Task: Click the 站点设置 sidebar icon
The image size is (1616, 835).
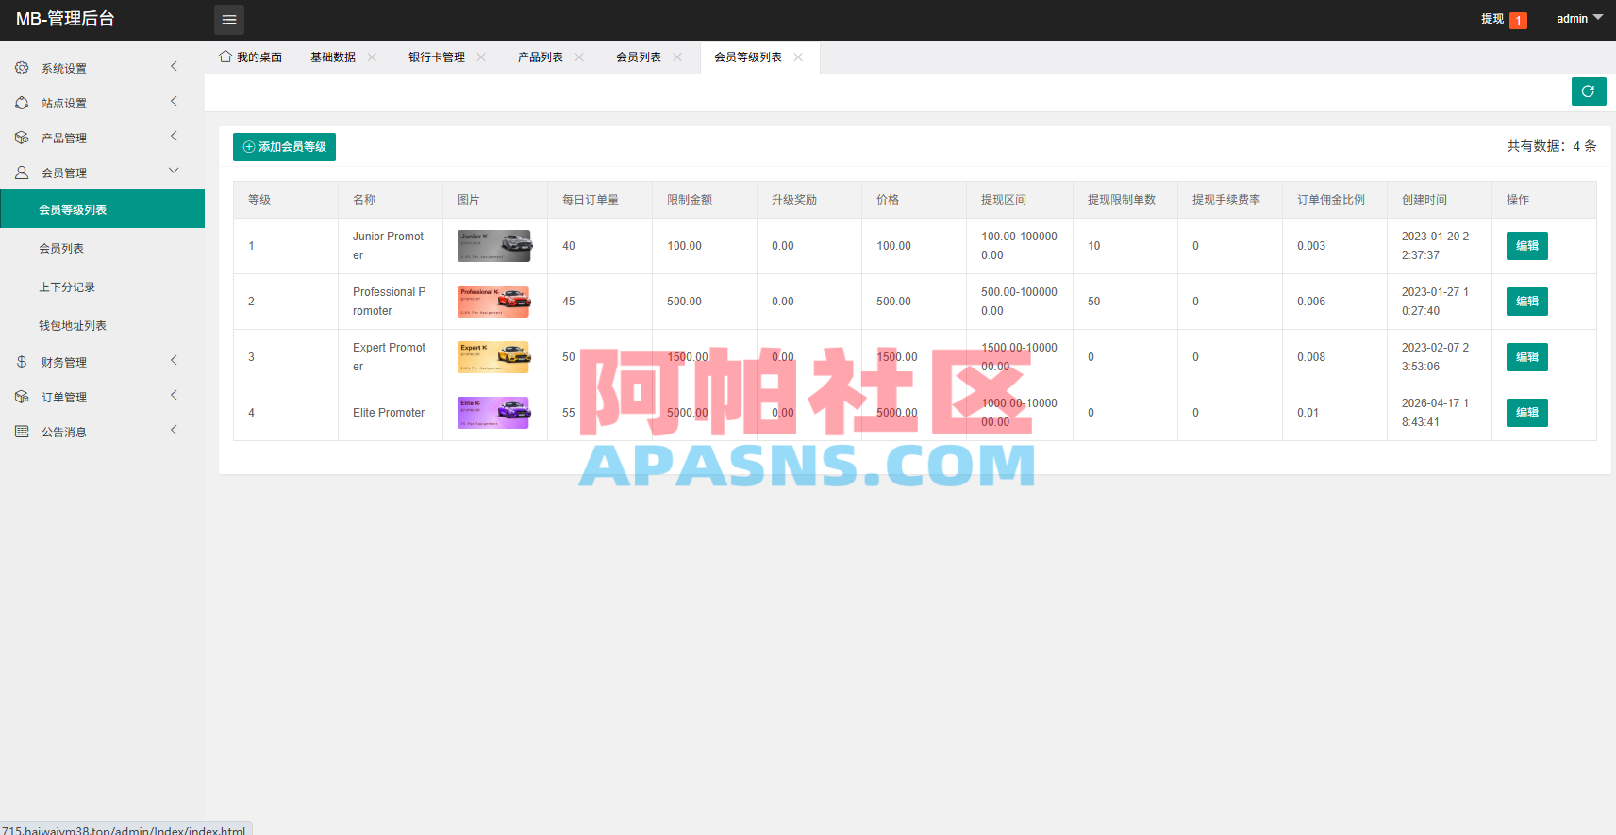Action: 22,103
